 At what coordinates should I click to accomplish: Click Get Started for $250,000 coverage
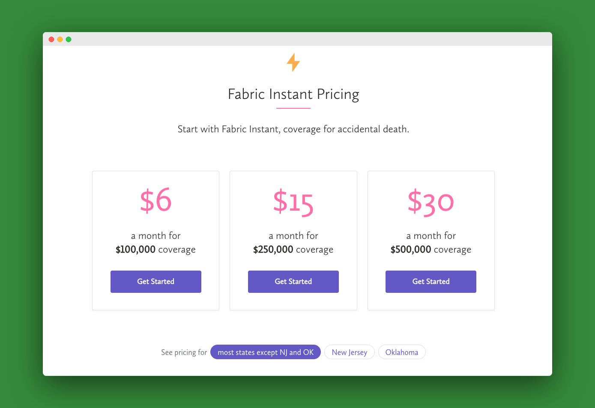tap(293, 281)
